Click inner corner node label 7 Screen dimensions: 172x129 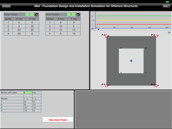pyautogui.click(x=146, y=73)
